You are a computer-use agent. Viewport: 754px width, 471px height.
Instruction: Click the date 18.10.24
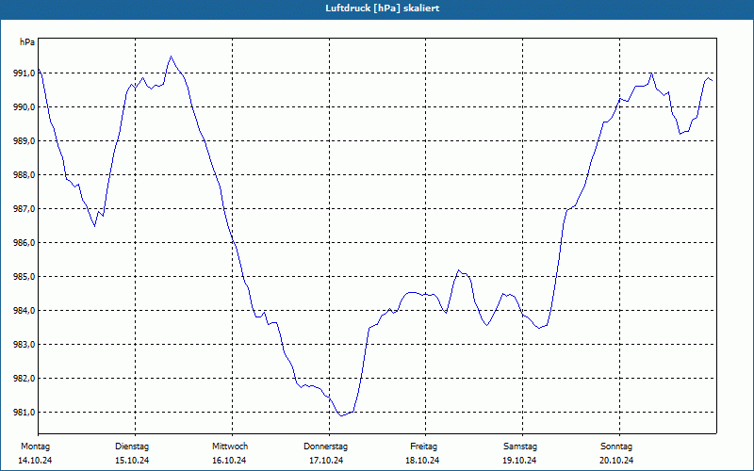pyautogui.click(x=422, y=461)
